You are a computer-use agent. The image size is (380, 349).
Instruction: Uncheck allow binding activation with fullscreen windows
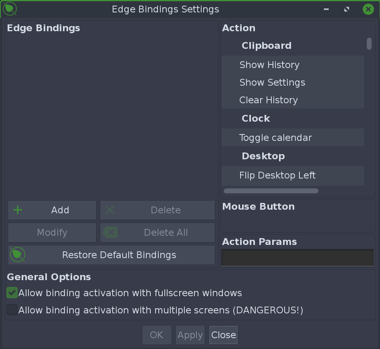click(x=12, y=293)
